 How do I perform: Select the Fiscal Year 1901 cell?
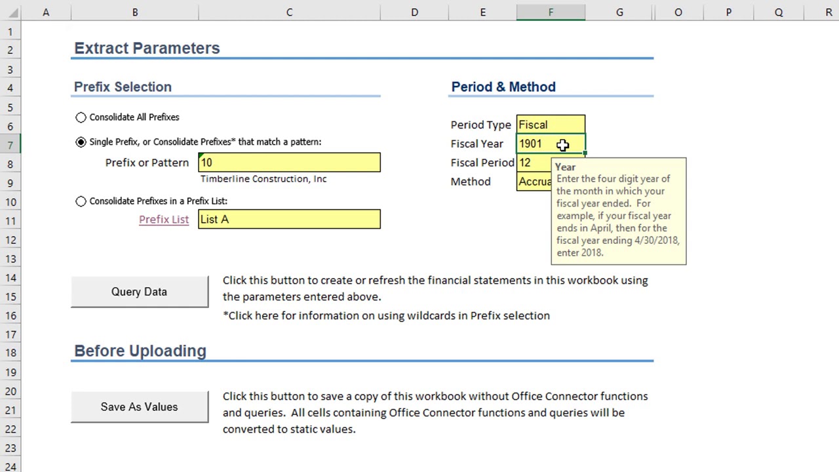[551, 144]
